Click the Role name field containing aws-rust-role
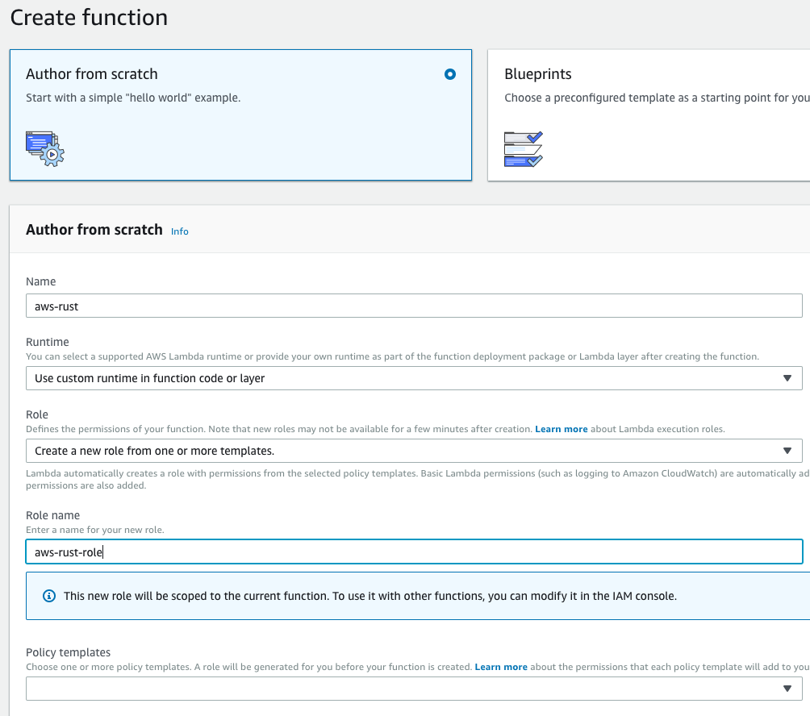Screen dimensions: 810x716 [x=413, y=552]
